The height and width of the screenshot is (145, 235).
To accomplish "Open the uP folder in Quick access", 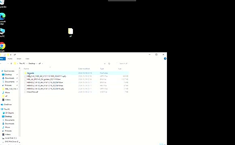I will (x=6, y=96).
